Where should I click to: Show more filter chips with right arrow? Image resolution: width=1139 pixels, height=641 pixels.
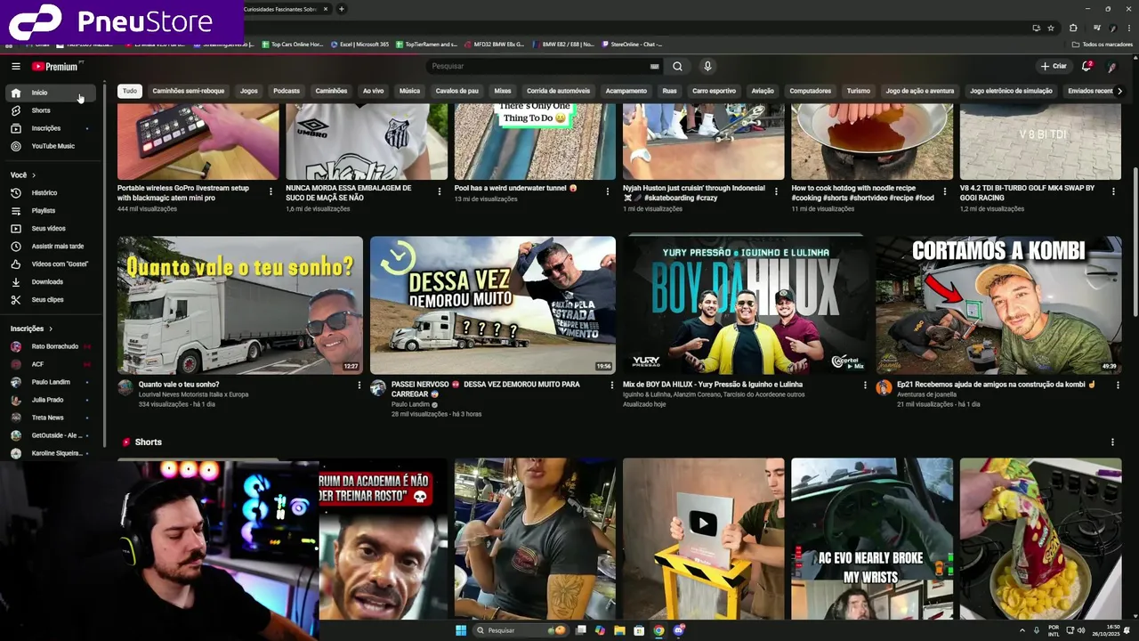pyautogui.click(x=1119, y=91)
